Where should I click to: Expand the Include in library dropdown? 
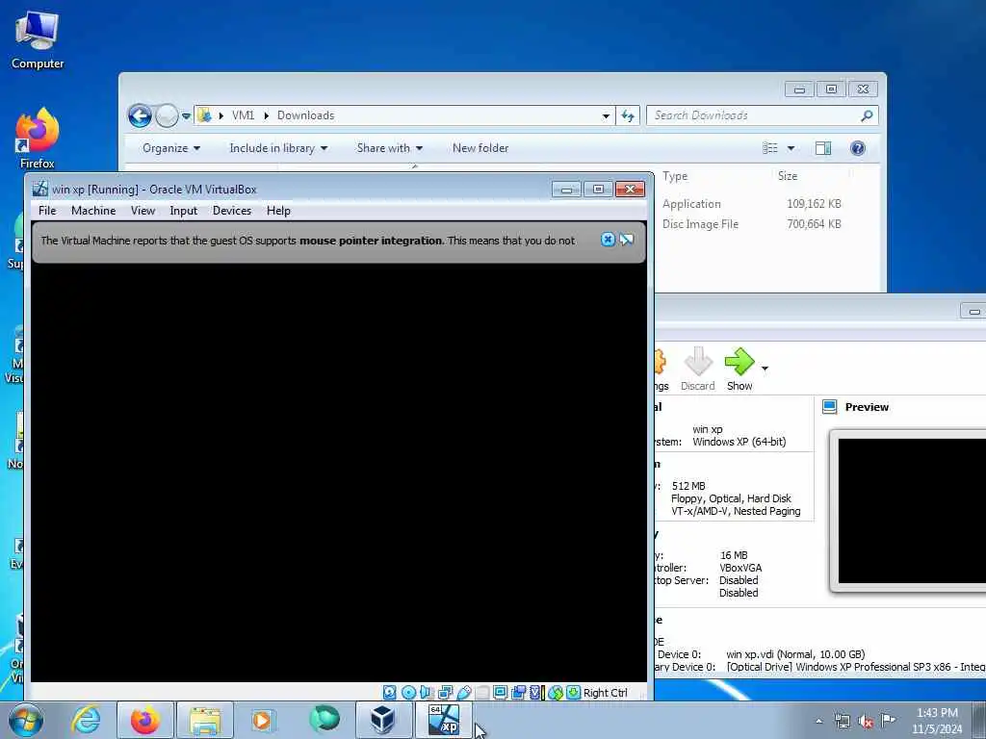tap(278, 148)
